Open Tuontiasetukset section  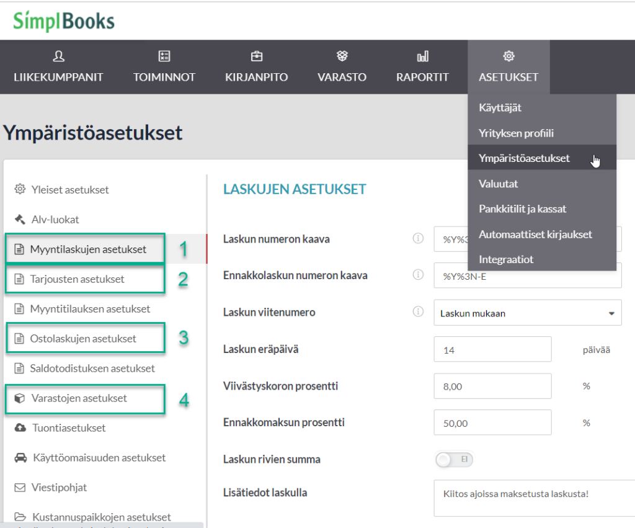(x=69, y=428)
